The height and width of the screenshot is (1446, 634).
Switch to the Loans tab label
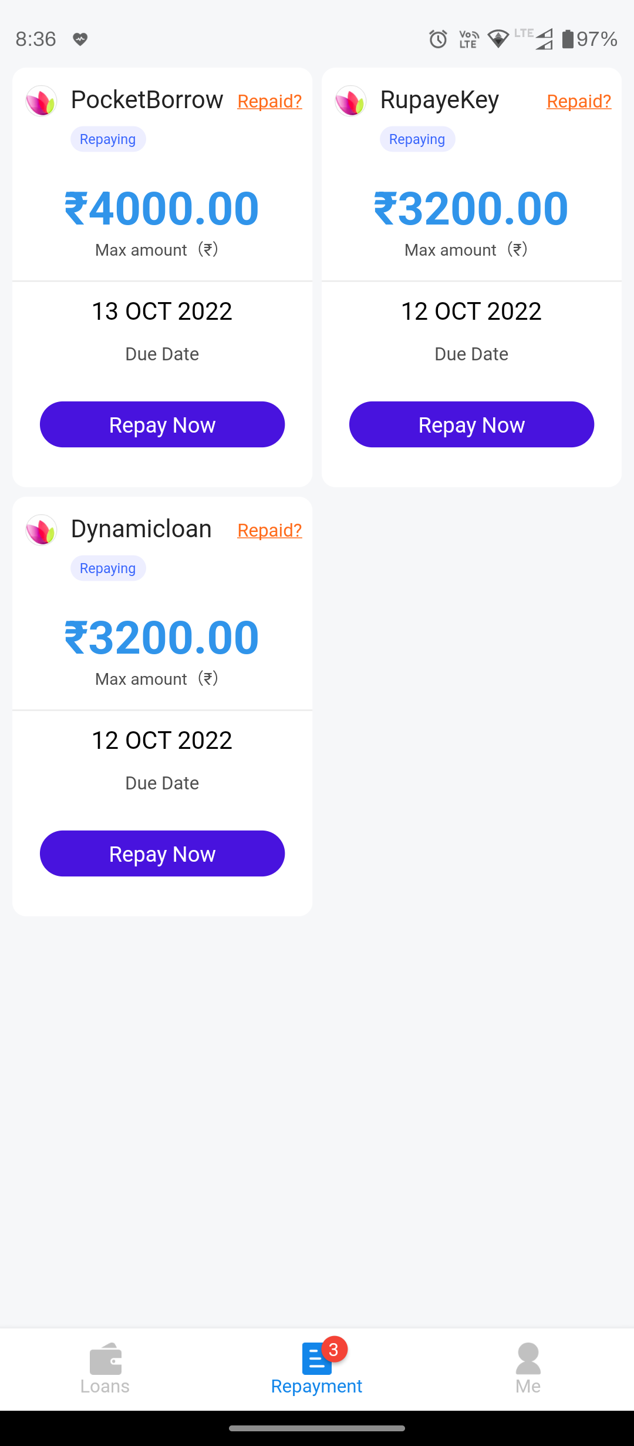point(105,1386)
